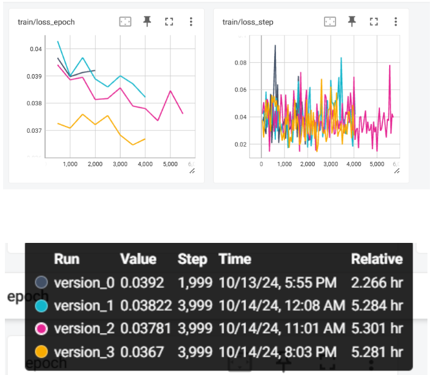Click time 10/14/24, 11:01 AM
The height and width of the screenshot is (375, 436).
(x=282, y=329)
